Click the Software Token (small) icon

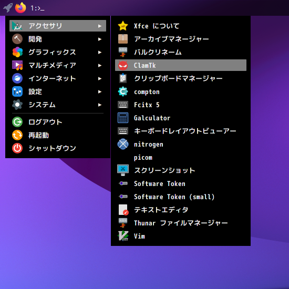(x=123, y=197)
